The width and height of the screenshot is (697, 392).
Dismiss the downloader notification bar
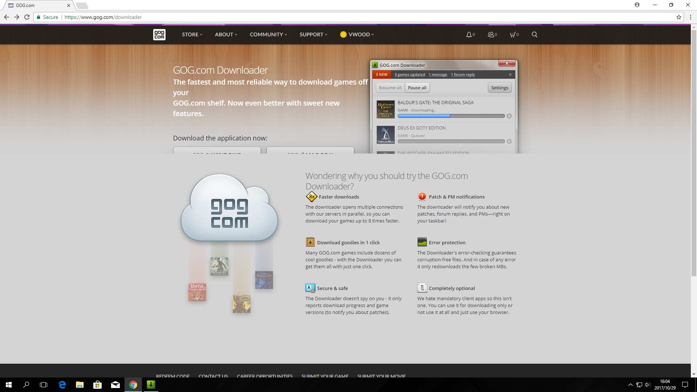point(510,74)
